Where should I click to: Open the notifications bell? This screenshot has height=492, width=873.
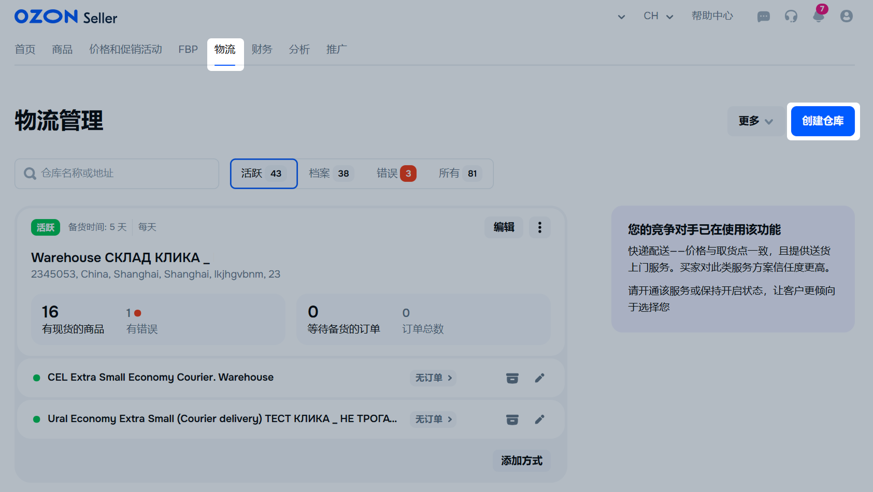819,17
